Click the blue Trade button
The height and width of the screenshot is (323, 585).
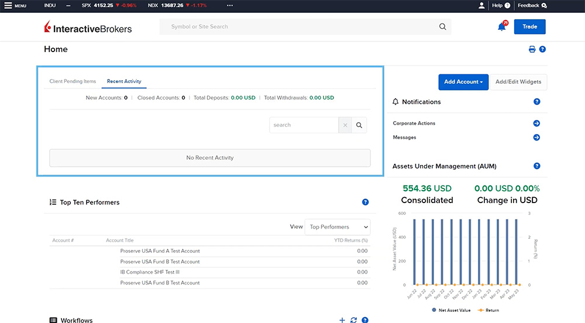[529, 27]
